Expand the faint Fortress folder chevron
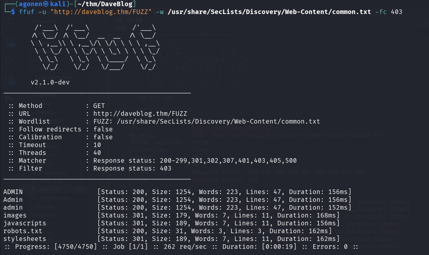The height and width of the screenshot is (255, 429). coord(31,207)
